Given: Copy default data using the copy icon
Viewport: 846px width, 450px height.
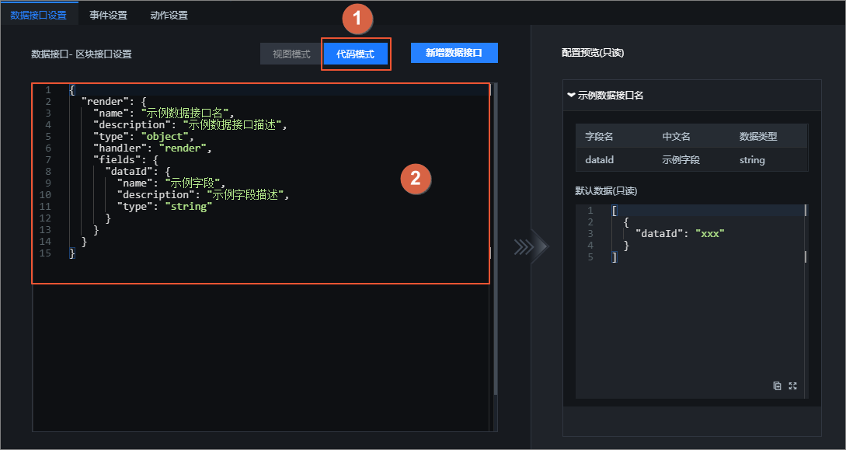Looking at the screenshot, I should [x=777, y=385].
